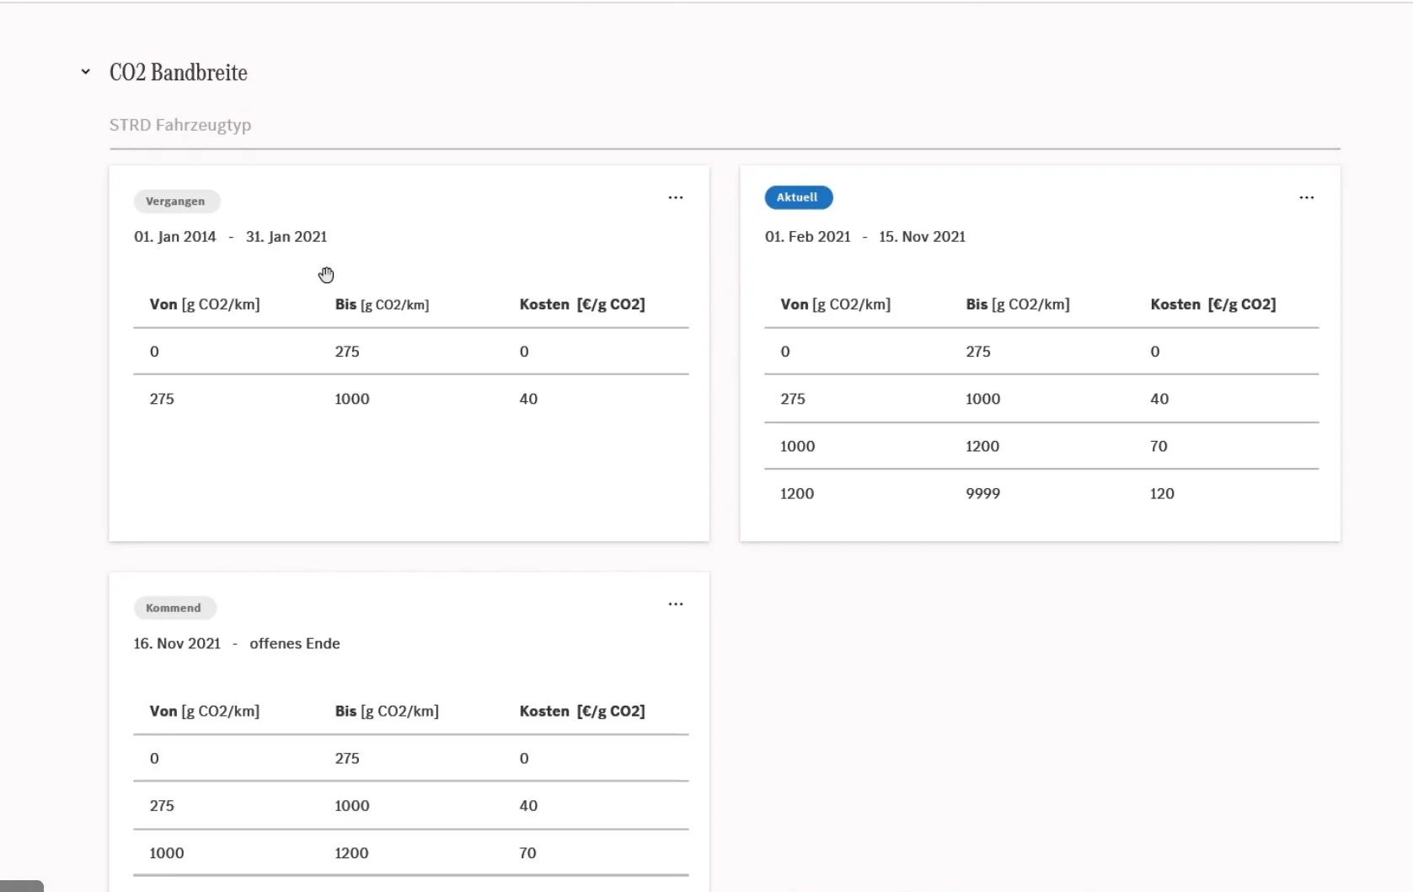The image size is (1413, 892).
Task: Click cost value 70 in Kommend table
Action: [x=527, y=853]
